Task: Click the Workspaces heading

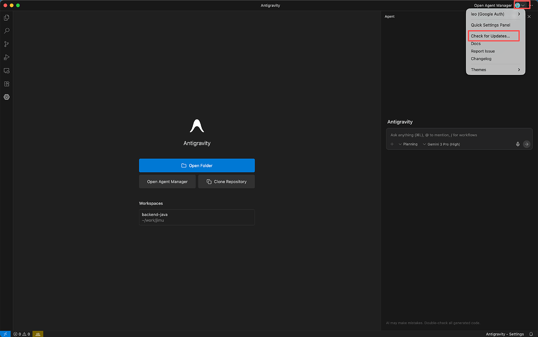Action: 151,203
